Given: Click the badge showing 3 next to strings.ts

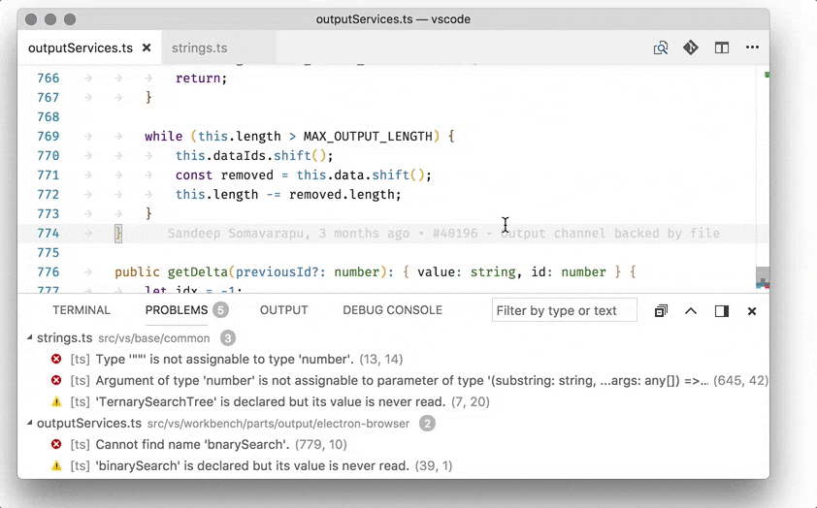Looking at the screenshot, I should (228, 338).
